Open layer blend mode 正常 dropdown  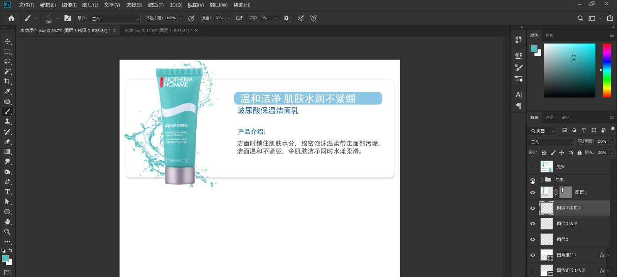coord(551,142)
